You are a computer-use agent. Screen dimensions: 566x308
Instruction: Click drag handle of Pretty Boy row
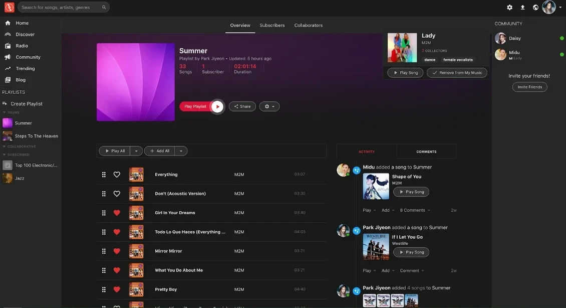[x=104, y=289]
